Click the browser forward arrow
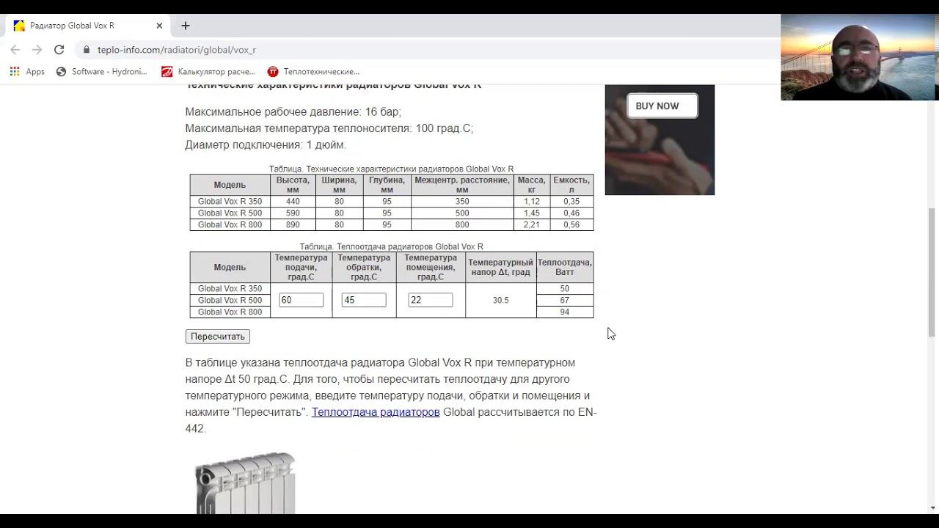 click(37, 50)
